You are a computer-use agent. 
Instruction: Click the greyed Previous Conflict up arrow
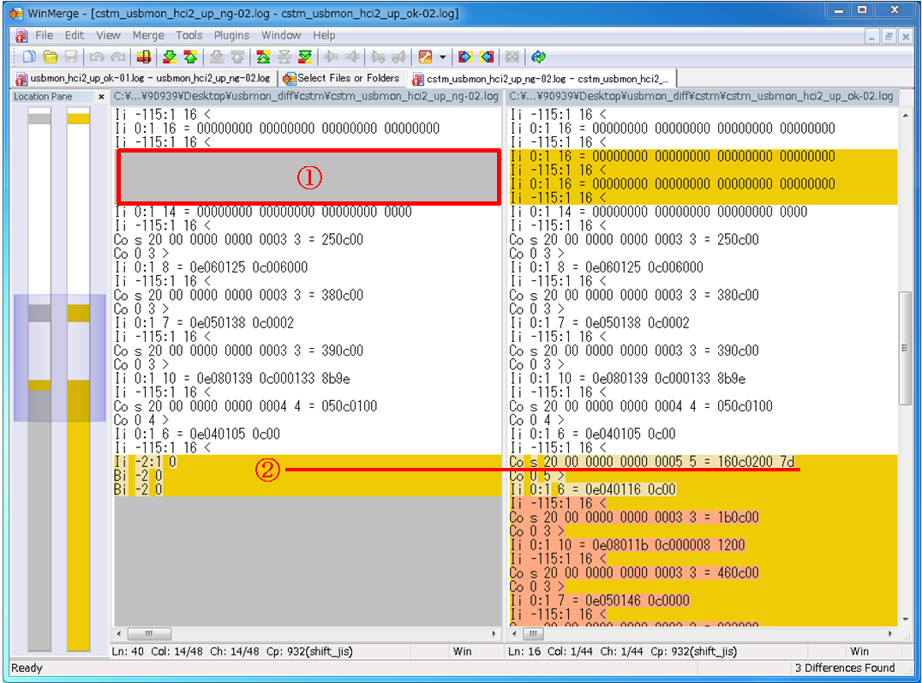pos(237,57)
